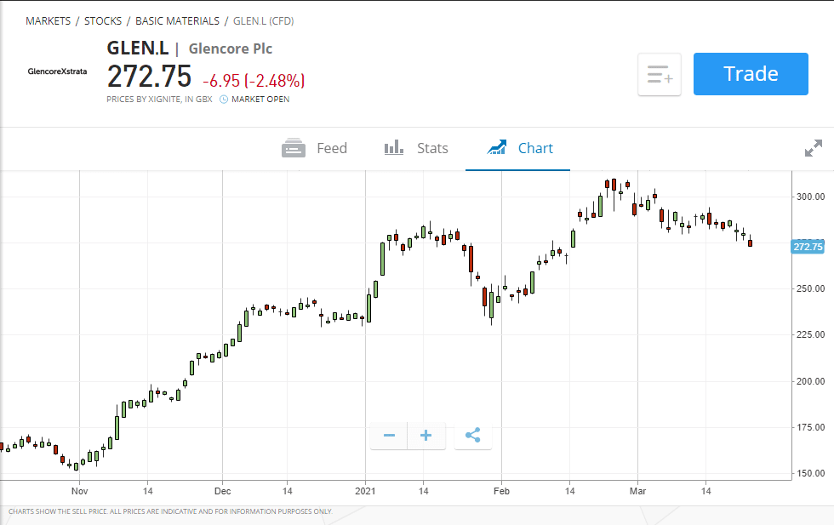Viewport: 834px width, 525px height.
Task: Click the chart disclaimer text at bottom
Action: tap(170, 511)
